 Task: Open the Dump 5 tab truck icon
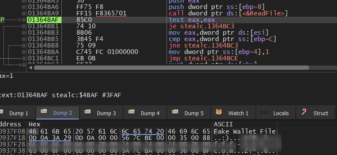(x=175, y=112)
